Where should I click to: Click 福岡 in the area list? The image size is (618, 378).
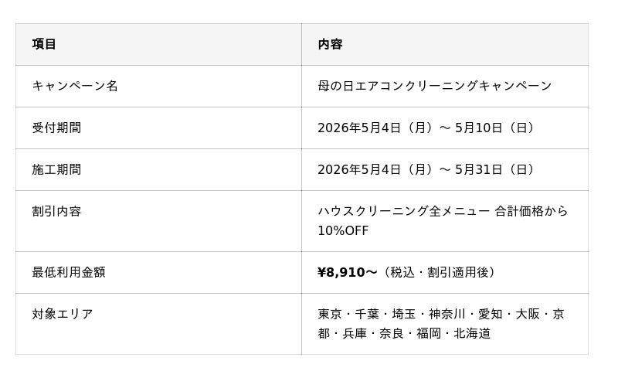[429, 334]
